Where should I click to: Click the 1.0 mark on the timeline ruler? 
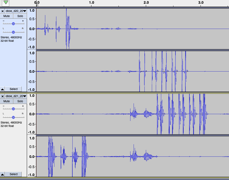tap(91, 3)
